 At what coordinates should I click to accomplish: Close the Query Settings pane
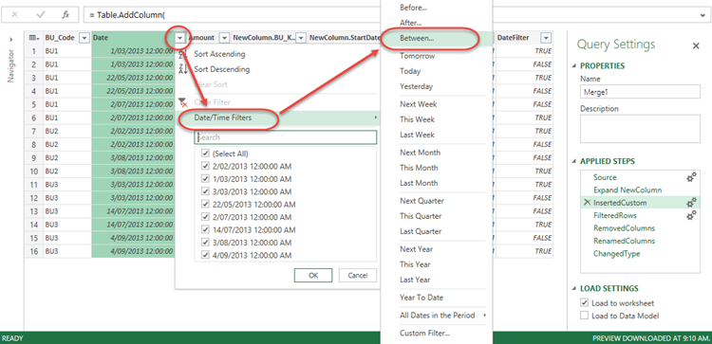click(x=696, y=45)
